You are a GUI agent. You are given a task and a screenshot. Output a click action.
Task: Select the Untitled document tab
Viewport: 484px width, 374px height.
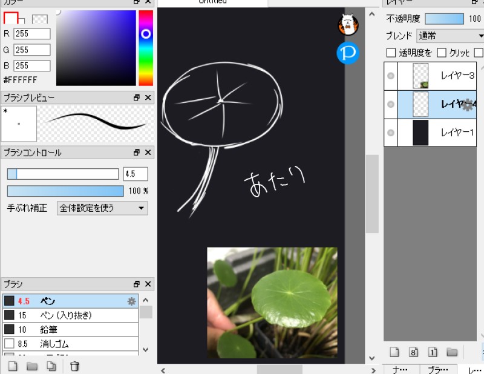click(x=213, y=2)
